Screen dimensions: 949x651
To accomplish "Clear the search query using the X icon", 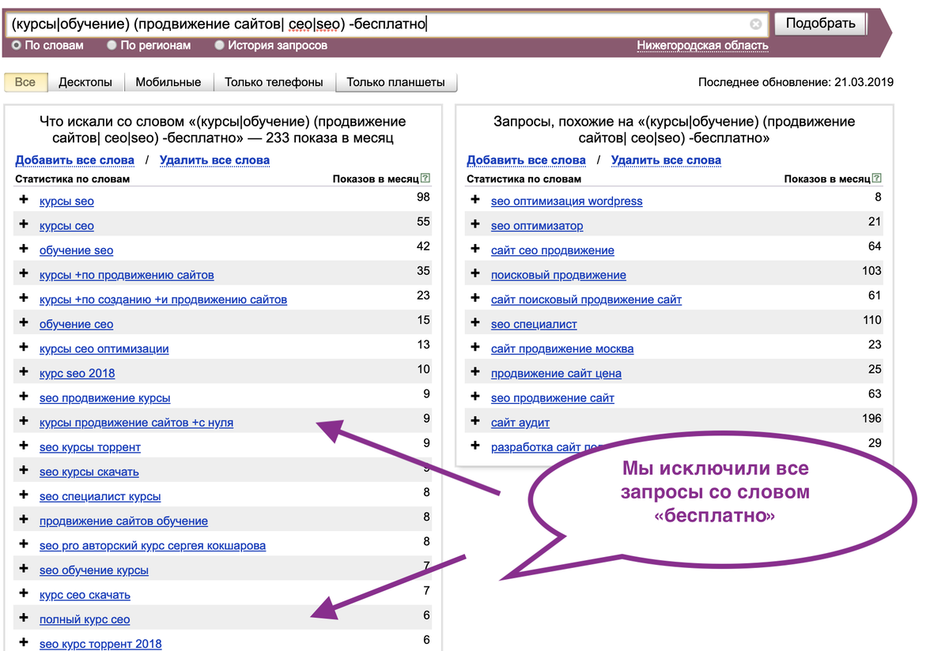I will click(755, 24).
